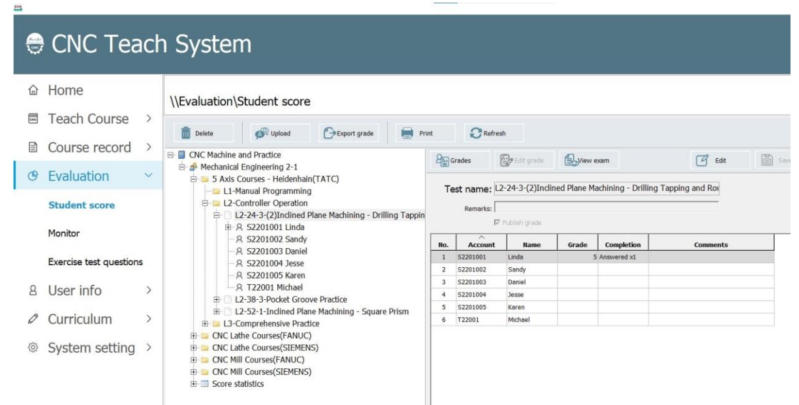Viewport: 799px width, 405px height.
Task: Toggle checkbox beside L2-24-3-(2)Inclined Plane Machining
Action: (228, 216)
